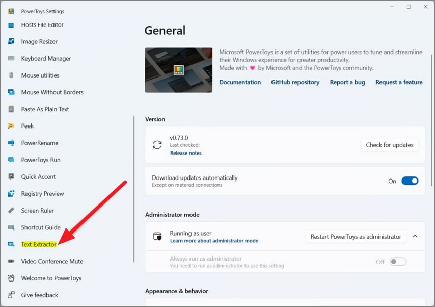The width and height of the screenshot is (435, 307).
Task: Click the Registry Preview icon
Action: tap(11, 194)
